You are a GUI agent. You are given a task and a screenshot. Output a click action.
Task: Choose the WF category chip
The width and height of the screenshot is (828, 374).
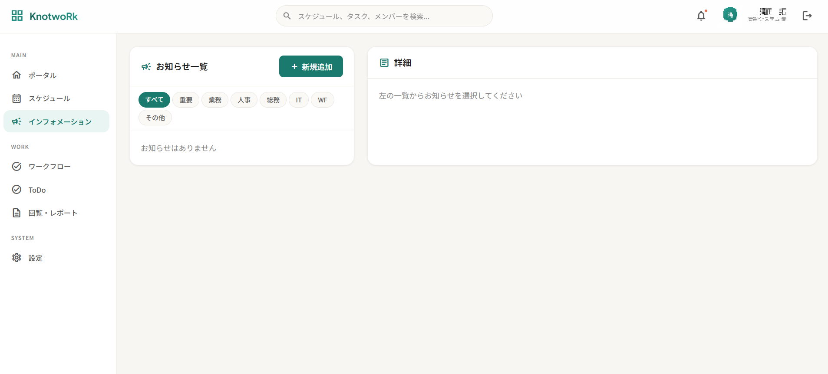tap(323, 100)
